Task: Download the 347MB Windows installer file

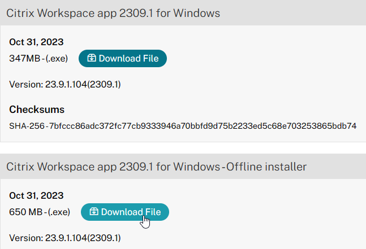Action: [123, 58]
